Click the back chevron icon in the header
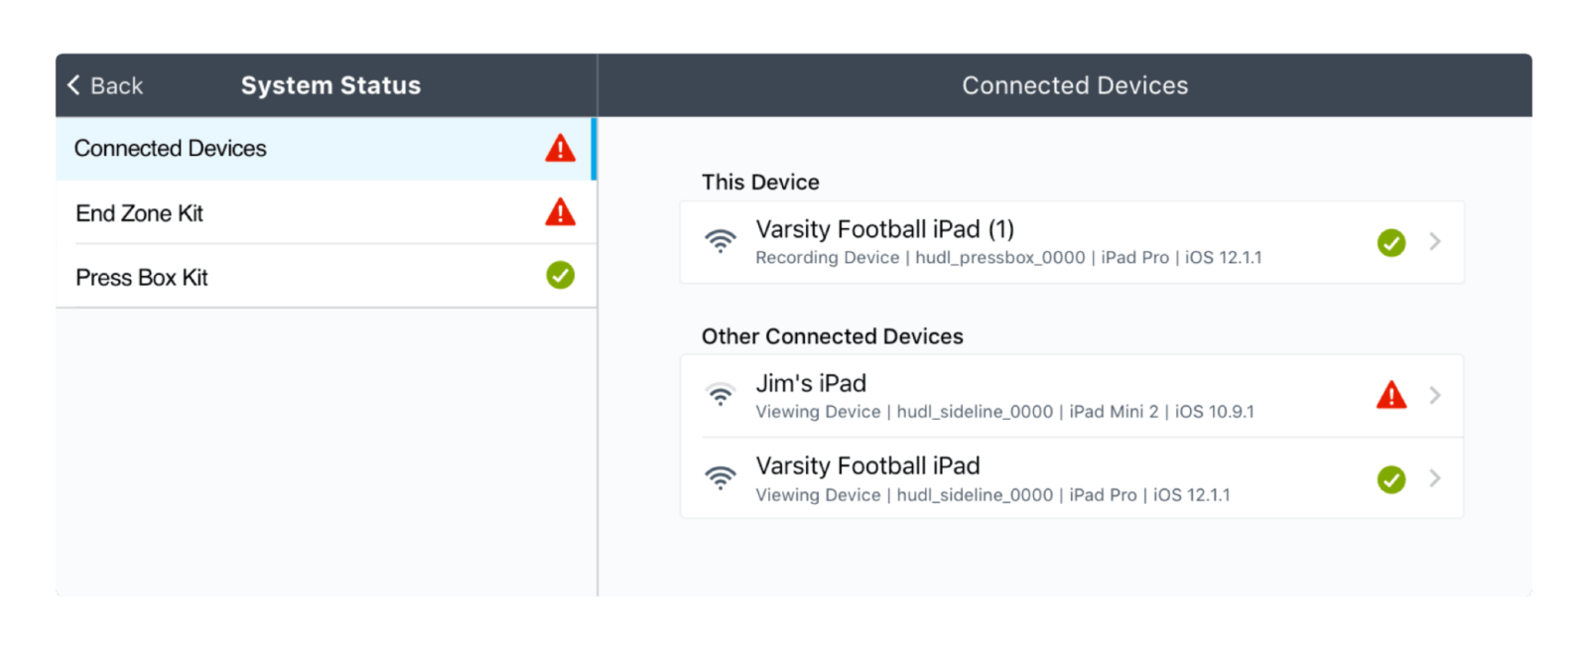 point(72,85)
